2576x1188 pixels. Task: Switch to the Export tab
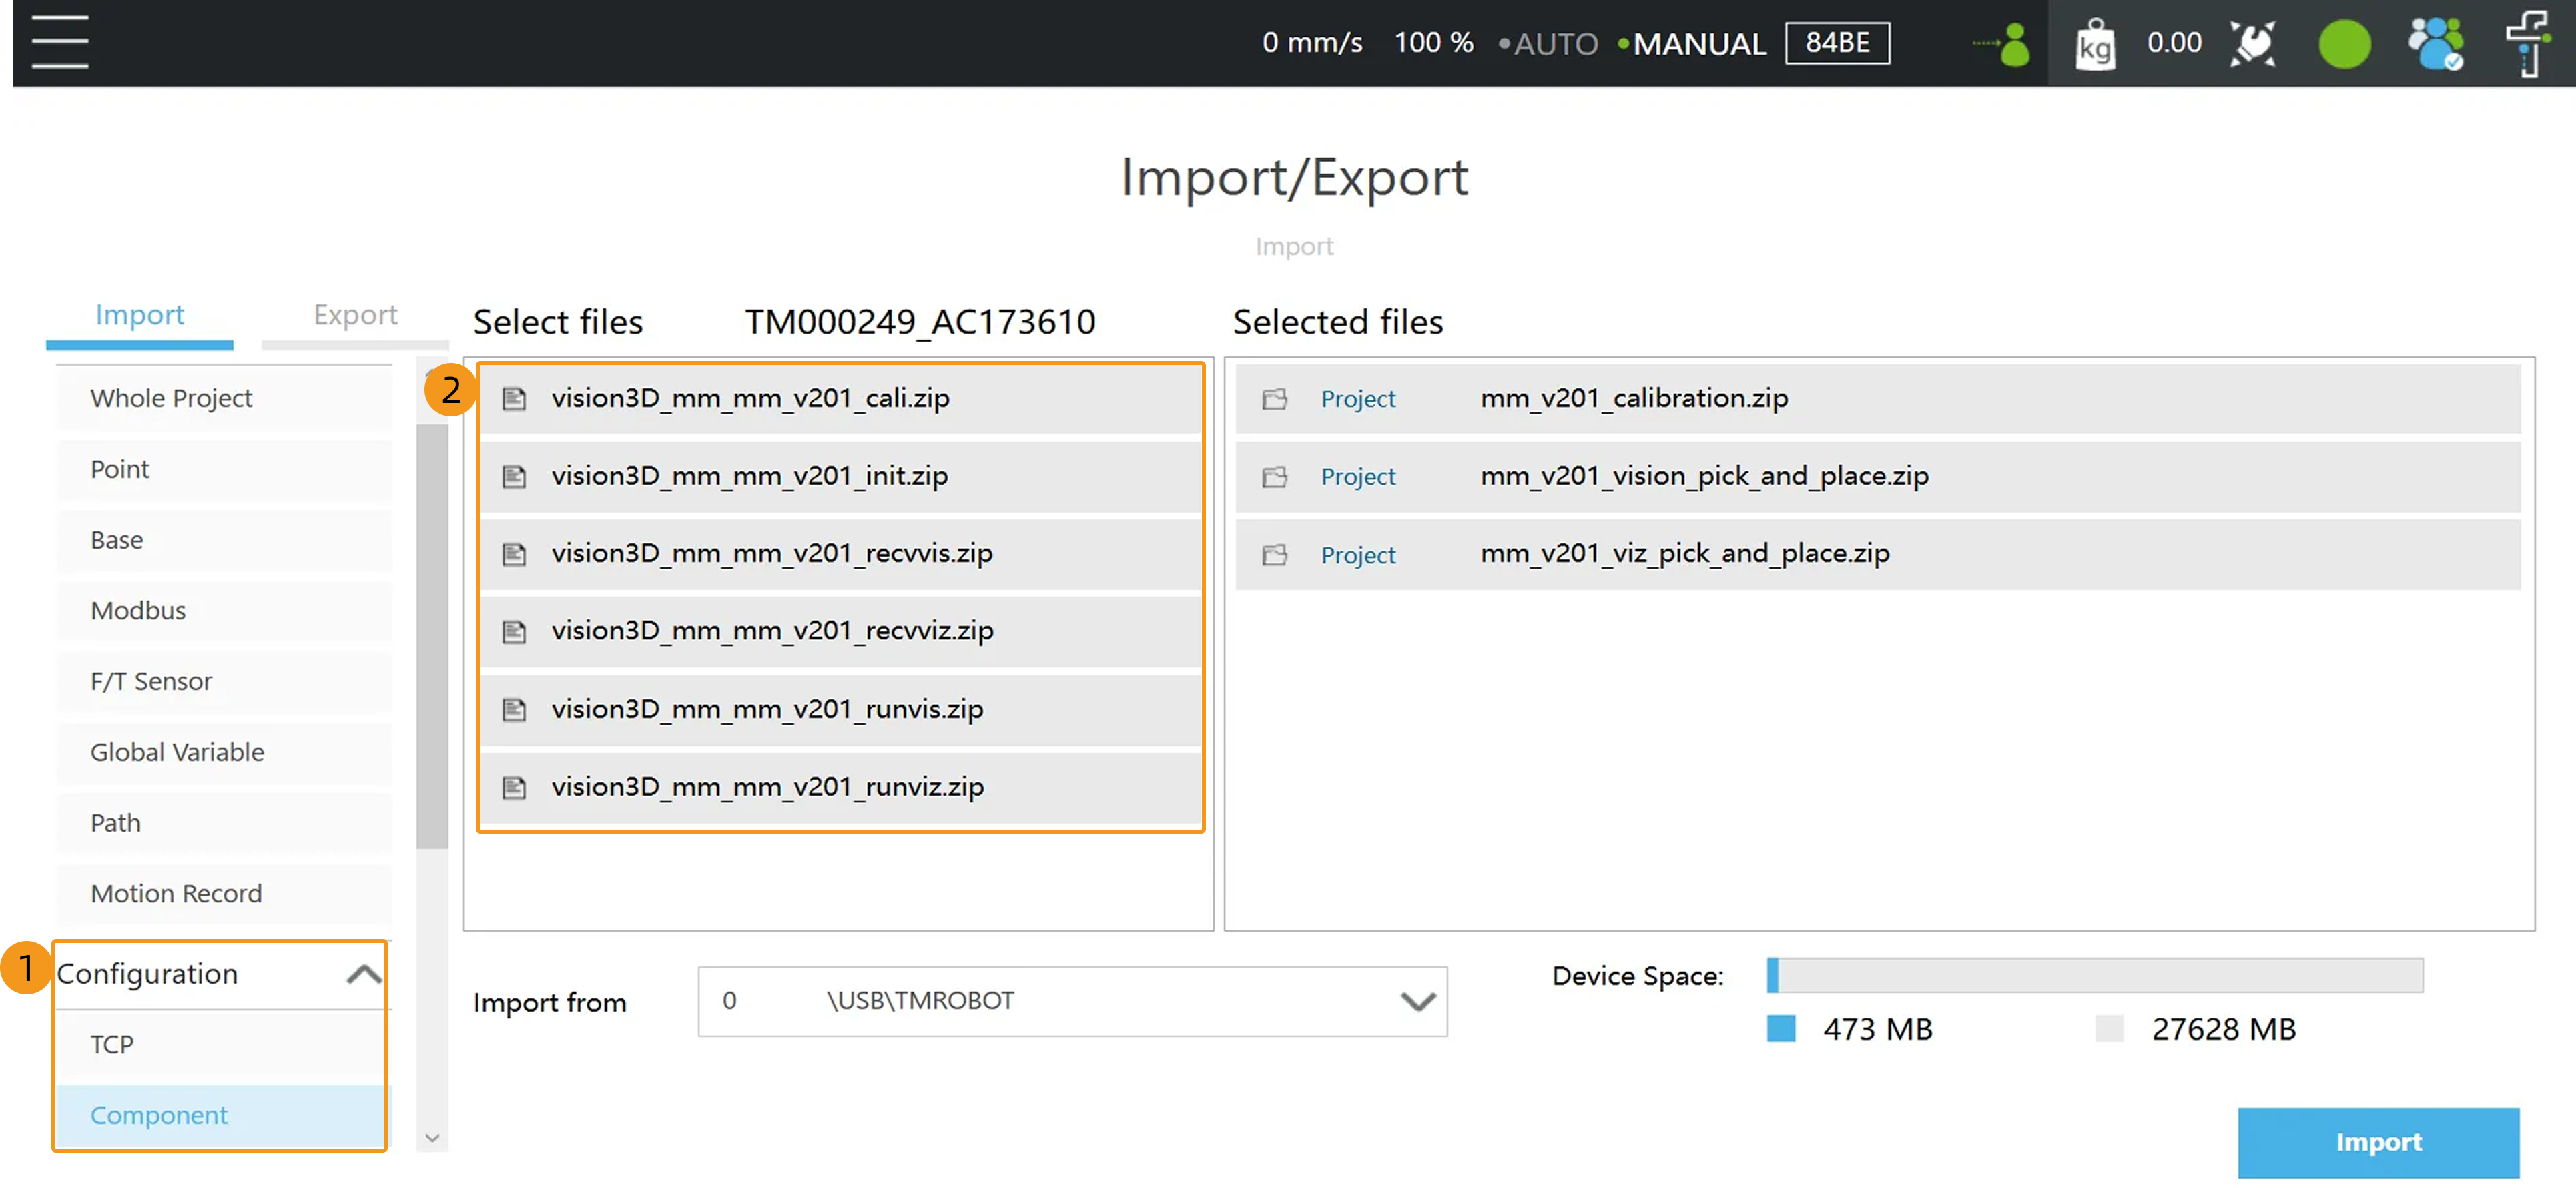click(x=355, y=315)
